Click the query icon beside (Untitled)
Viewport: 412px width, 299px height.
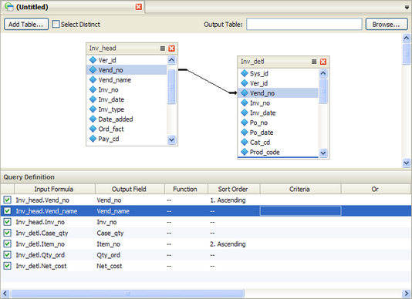(x=9, y=7)
